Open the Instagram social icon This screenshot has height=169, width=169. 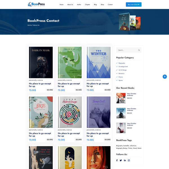[129, 160]
